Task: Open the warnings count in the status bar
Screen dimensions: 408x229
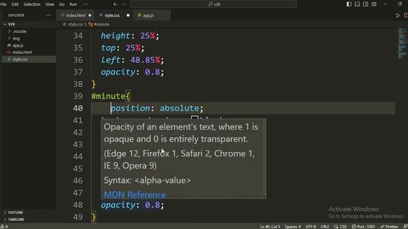Action: 4,226
